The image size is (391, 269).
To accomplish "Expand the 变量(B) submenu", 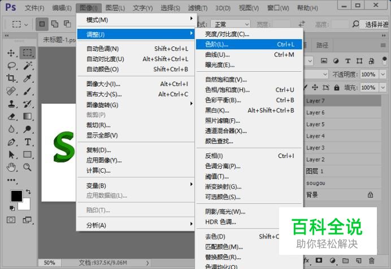I will click(136, 186).
